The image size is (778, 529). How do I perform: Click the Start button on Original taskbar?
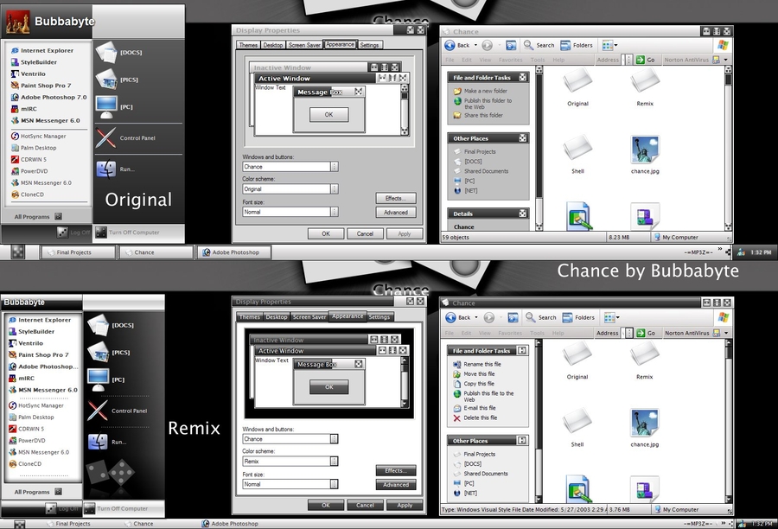(18, 252)
